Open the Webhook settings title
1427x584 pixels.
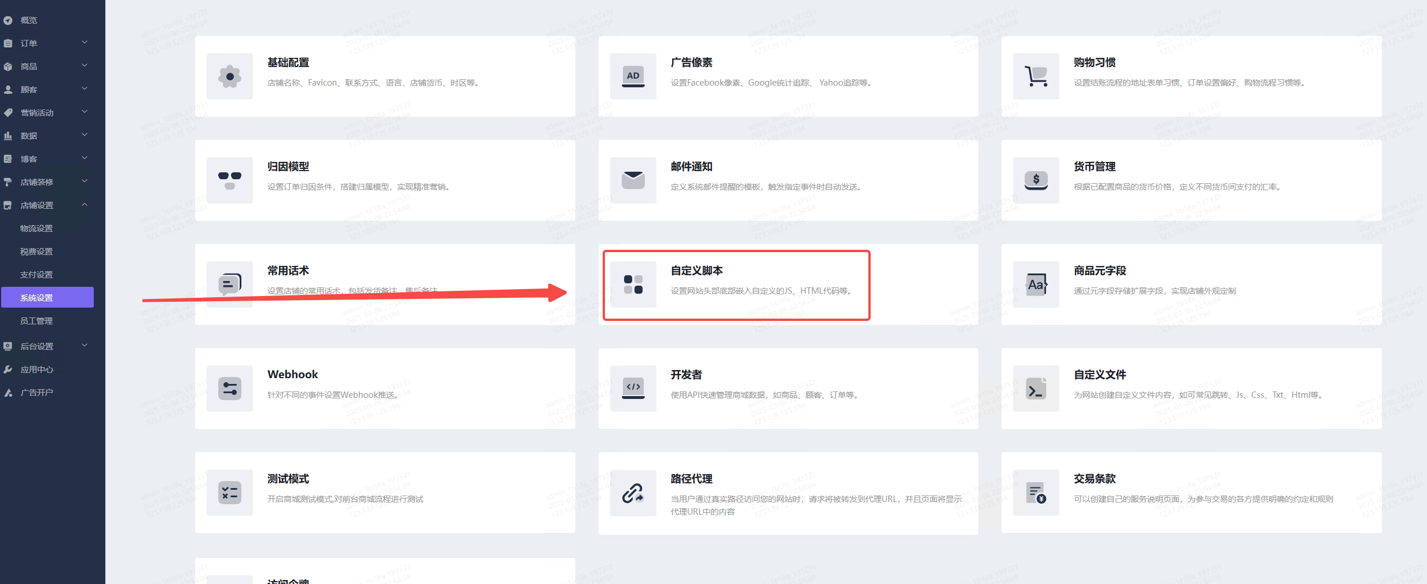pos(293,375)
